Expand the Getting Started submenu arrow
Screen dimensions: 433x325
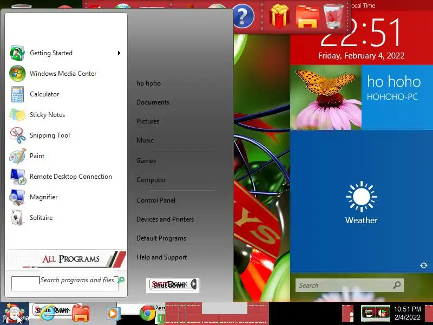[x=119, y=53]
